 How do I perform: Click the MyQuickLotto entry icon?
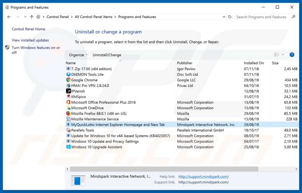(68, 124)
